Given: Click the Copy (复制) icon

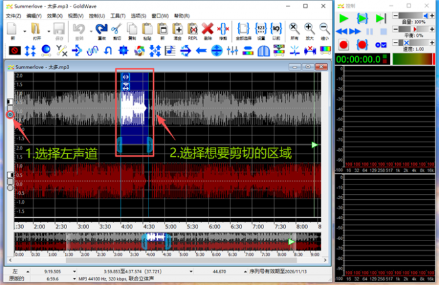Looking at the screenshot, I should click(x=132, y=28).
